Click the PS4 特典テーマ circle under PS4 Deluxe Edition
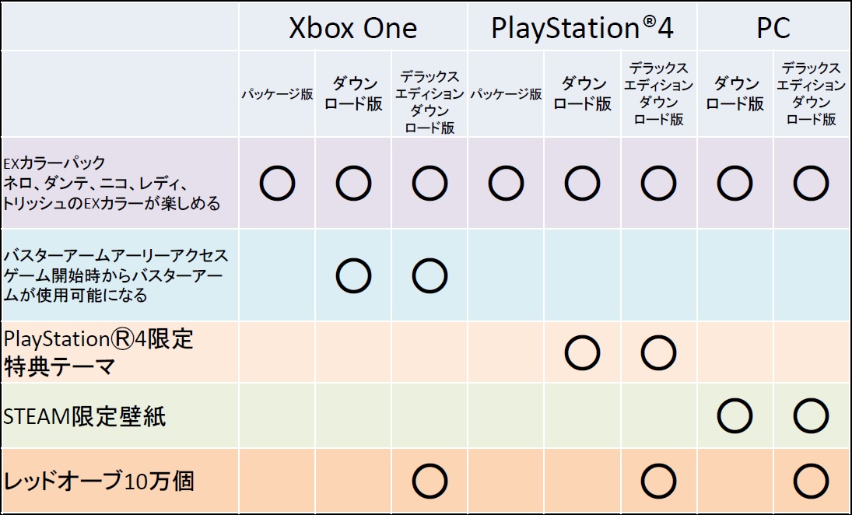Screen dimensions: 852x515 pos(658,353)
